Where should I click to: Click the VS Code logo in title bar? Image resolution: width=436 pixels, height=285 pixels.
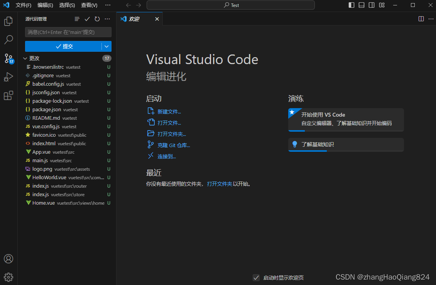6,5
